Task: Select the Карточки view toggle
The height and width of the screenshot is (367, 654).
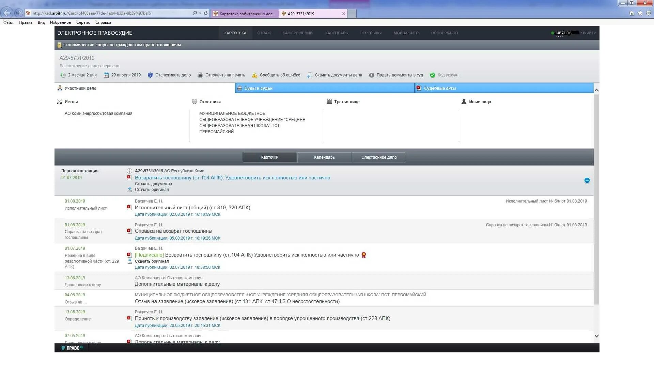Action: 269,157
